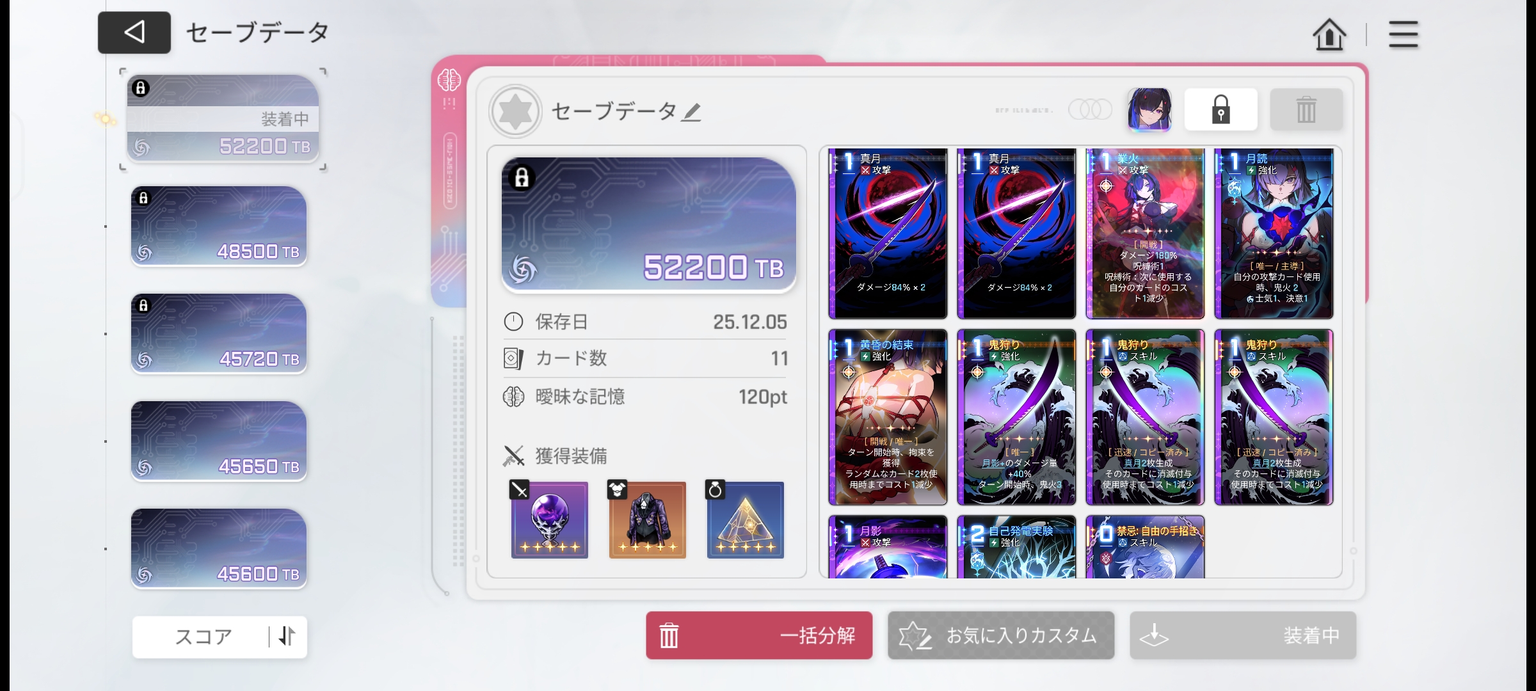Click the 一括分解 button
1536x691 pixels.
click(759, 635)
